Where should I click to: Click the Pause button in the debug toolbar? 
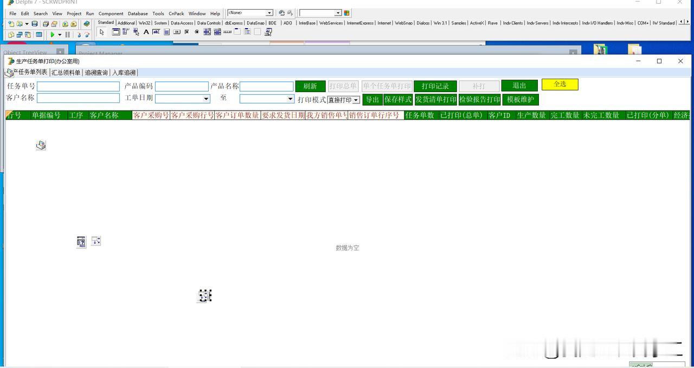click(67, 35)
